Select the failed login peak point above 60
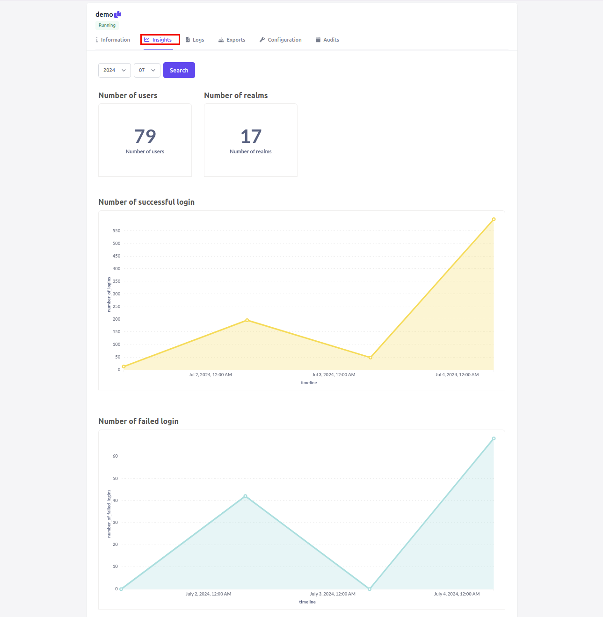Image resolution: width=603 pixels, height=617 pixels. pos(494,438)
